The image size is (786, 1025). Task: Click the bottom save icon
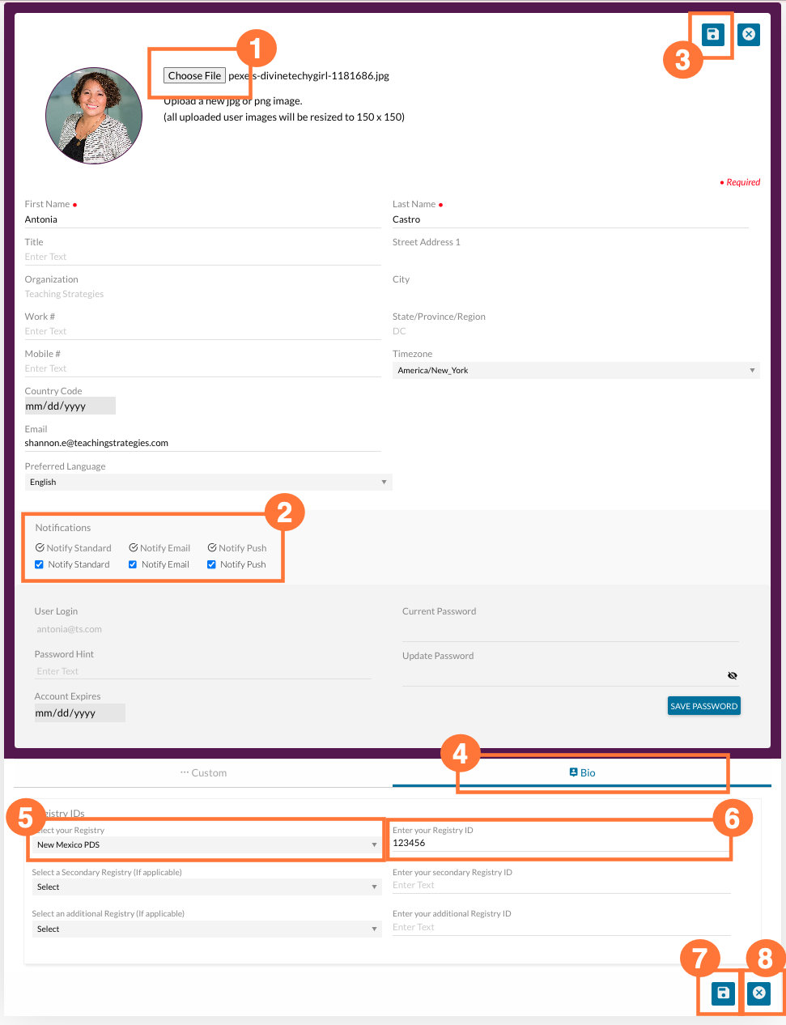[x=723, y=993]
